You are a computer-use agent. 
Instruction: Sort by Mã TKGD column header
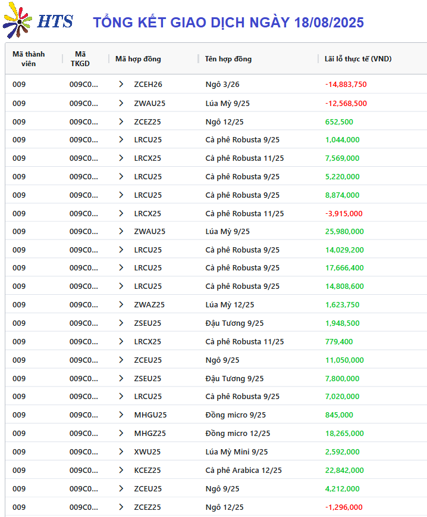coord(80,59)
